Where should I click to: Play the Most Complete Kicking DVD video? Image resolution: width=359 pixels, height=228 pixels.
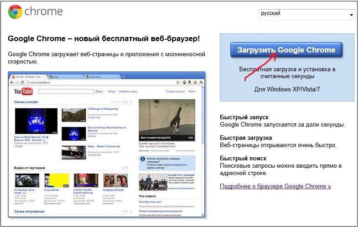point(167,120)
